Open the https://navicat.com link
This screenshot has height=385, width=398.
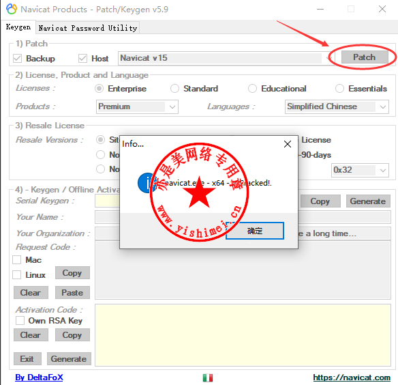click(352, 377)
